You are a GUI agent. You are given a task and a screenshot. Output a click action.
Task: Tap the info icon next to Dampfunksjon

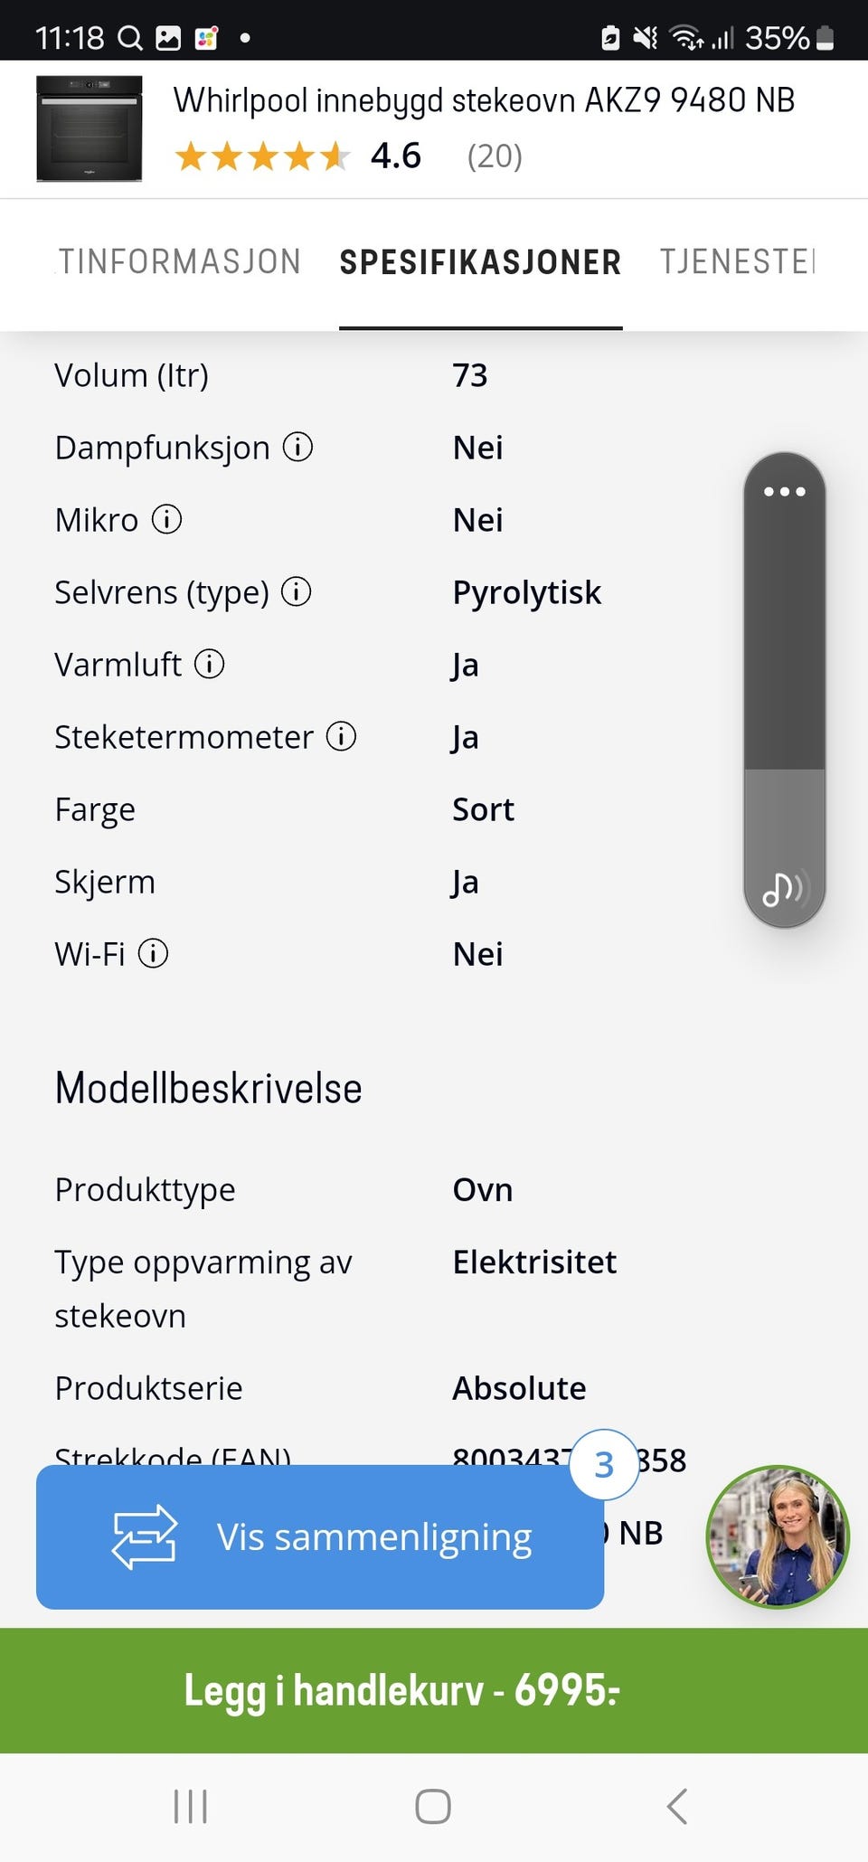click(298, 447)
